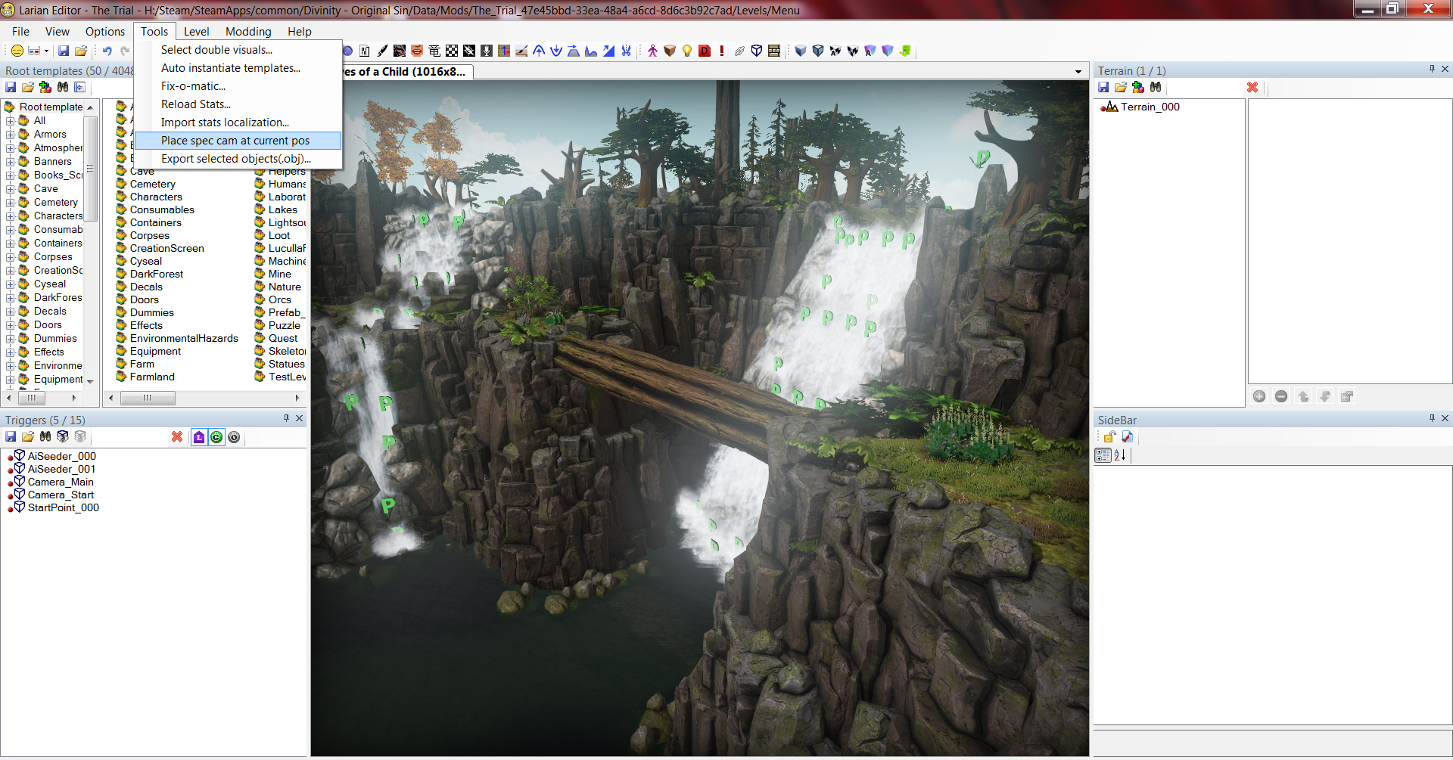Expand the Banners tree node
The width and height of the screenshot is (1453, 760).
[11, 162]
